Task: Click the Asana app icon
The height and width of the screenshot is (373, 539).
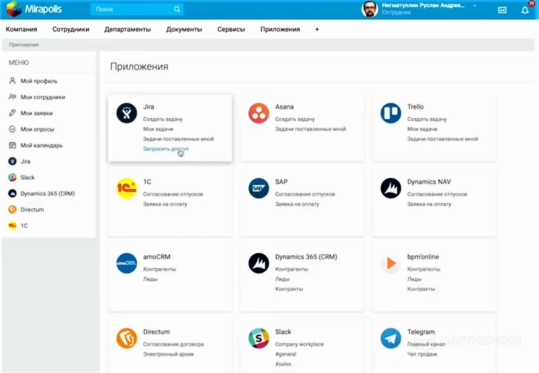Action: pyautogui.click(x=258, y=113)
